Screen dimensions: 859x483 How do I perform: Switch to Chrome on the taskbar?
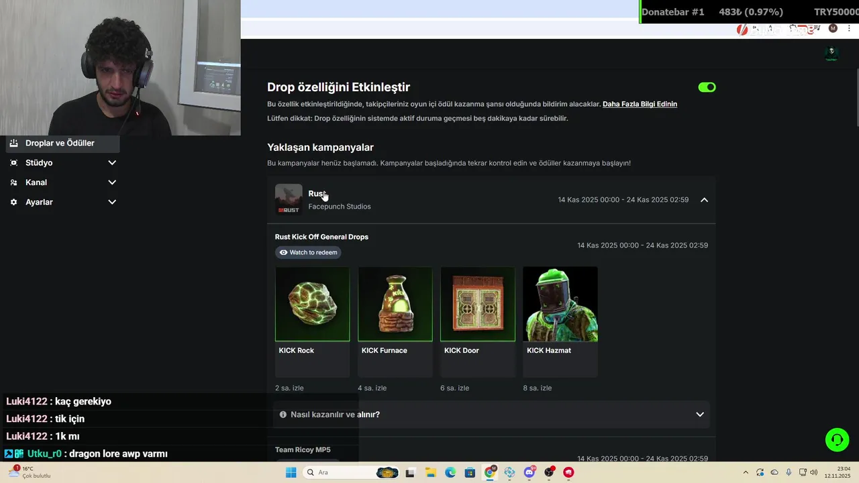click(490, 472)
